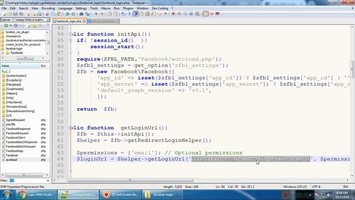Click the Save file toolbar icon

[x=16, y=14]
